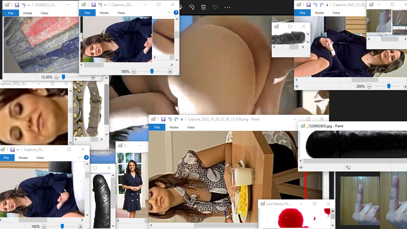Click the Rotate icon in the Photos toolbar

click(x=192, y=7)
